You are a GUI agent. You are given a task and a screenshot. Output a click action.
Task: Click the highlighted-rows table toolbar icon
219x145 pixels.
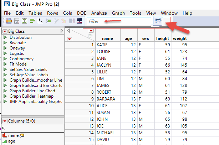pos(9,21)
